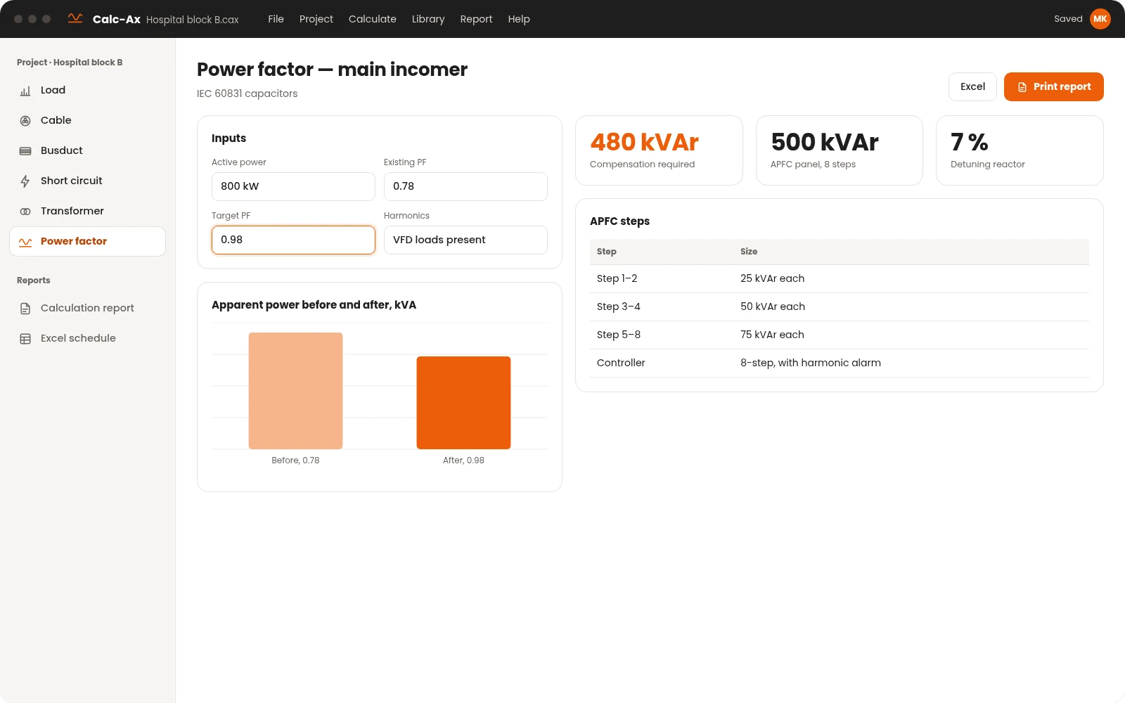Open Transformer via its sidebar icon
Viewport: 1125px width, 703px height.
pyautogui.click(x=25, y=212)
